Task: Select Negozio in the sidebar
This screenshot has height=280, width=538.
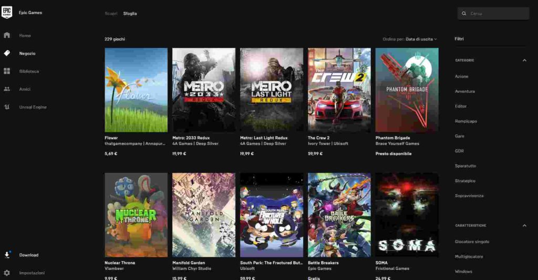Action: [x=27, y=53]
